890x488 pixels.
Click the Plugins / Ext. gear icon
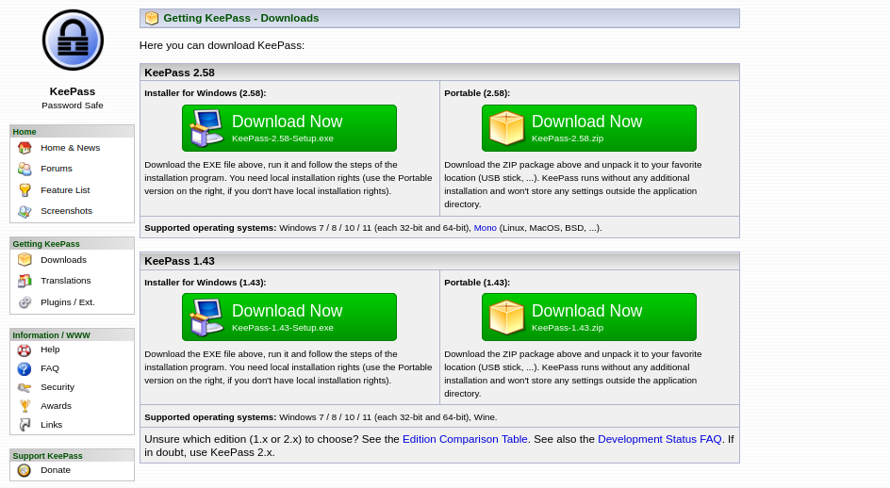[25, 302]
